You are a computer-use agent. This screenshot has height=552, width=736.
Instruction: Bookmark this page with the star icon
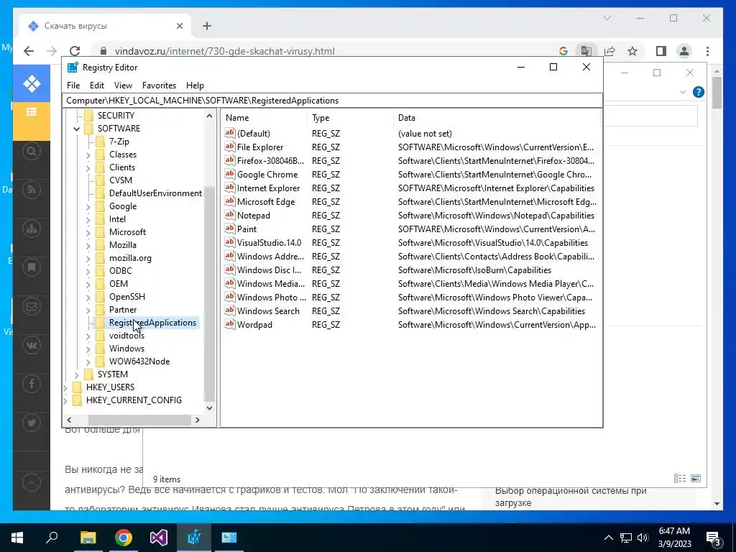click(x=632, y=51)
